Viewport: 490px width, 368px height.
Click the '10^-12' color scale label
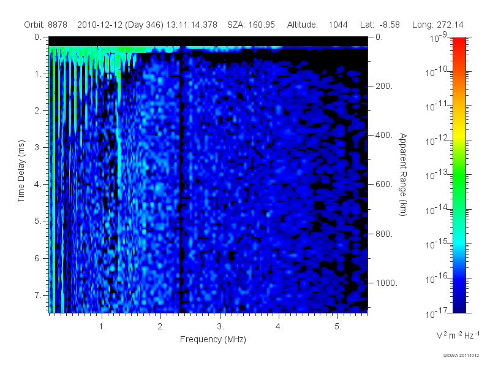coord(437,140)
